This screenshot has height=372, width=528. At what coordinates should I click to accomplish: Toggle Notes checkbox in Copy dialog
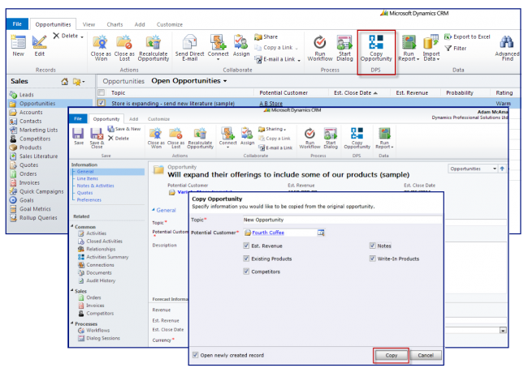click(372, 246)
